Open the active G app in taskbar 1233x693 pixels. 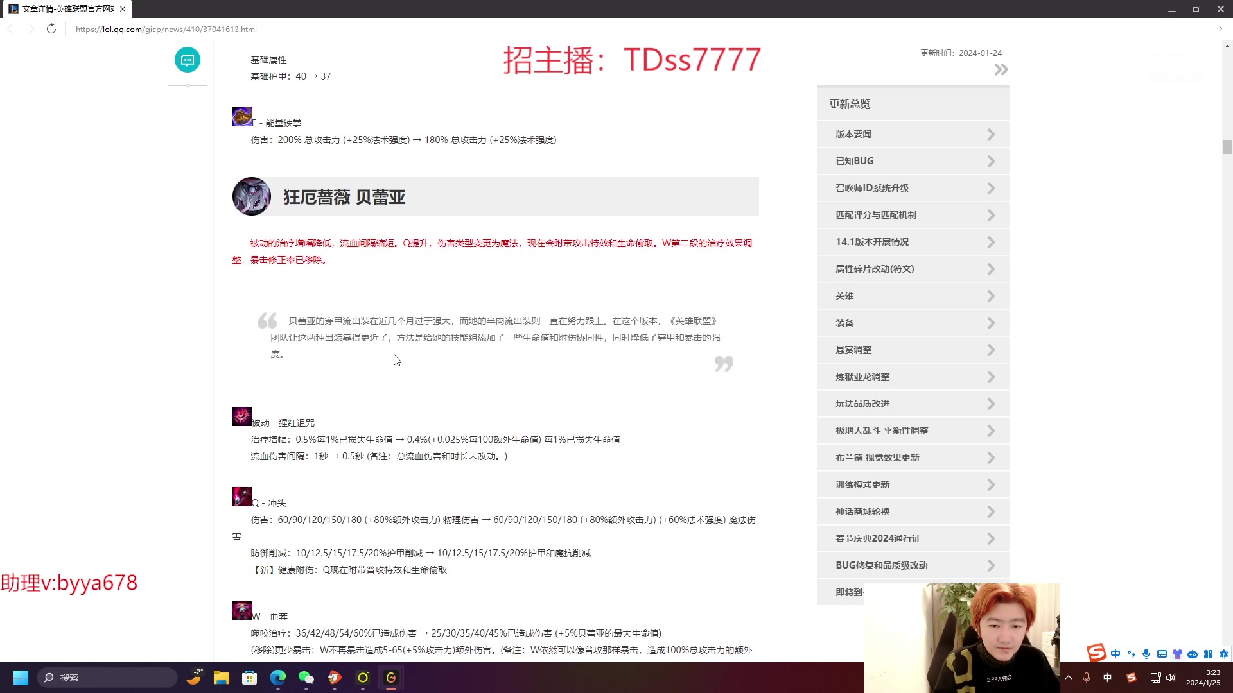click(x=391, y=678)
